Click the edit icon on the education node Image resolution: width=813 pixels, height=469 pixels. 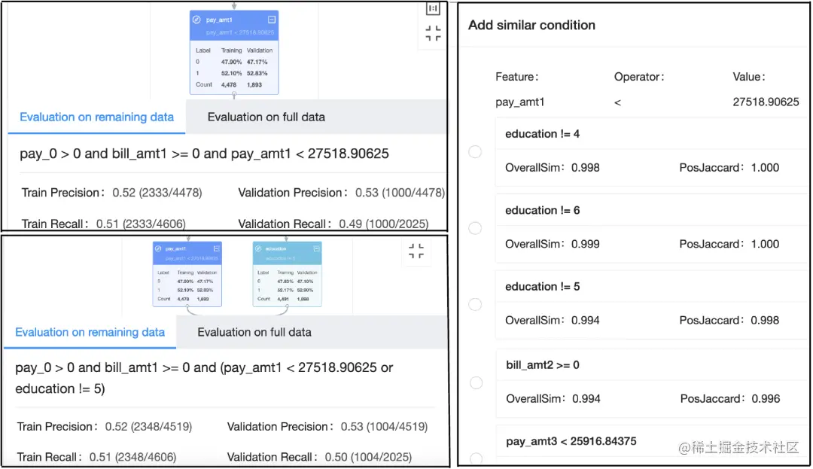258,248
